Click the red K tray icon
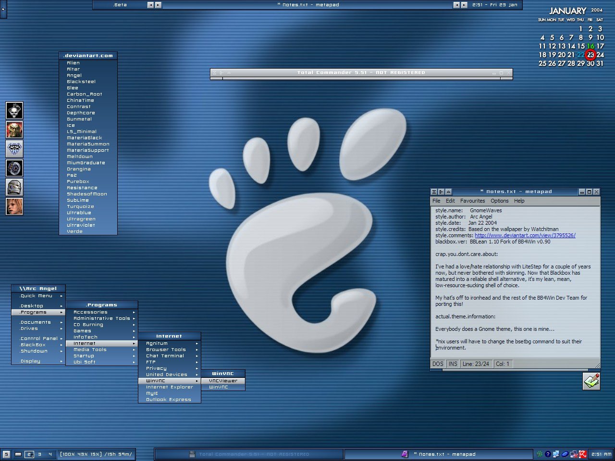Viewport: 615px width, 461px height. [x=582, y=454]
